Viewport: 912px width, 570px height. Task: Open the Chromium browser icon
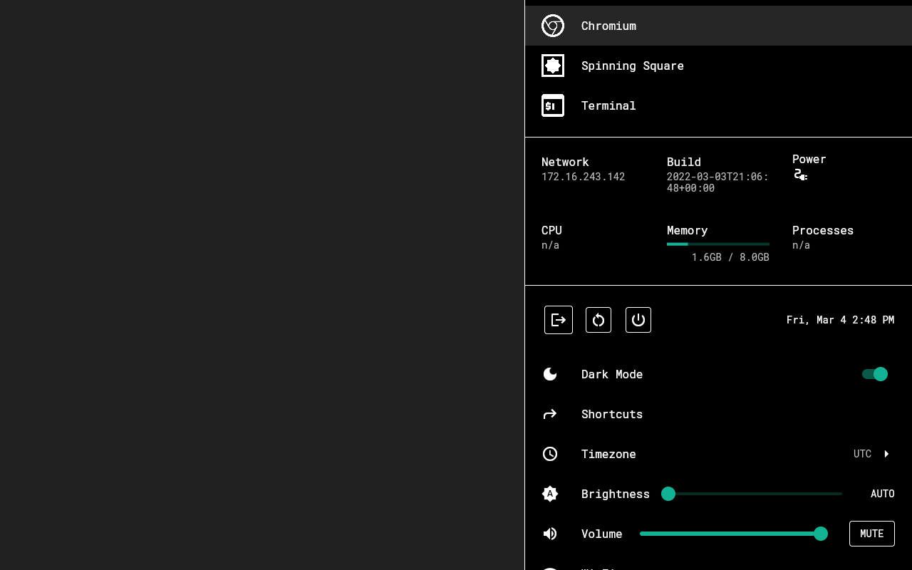point(553,26)
